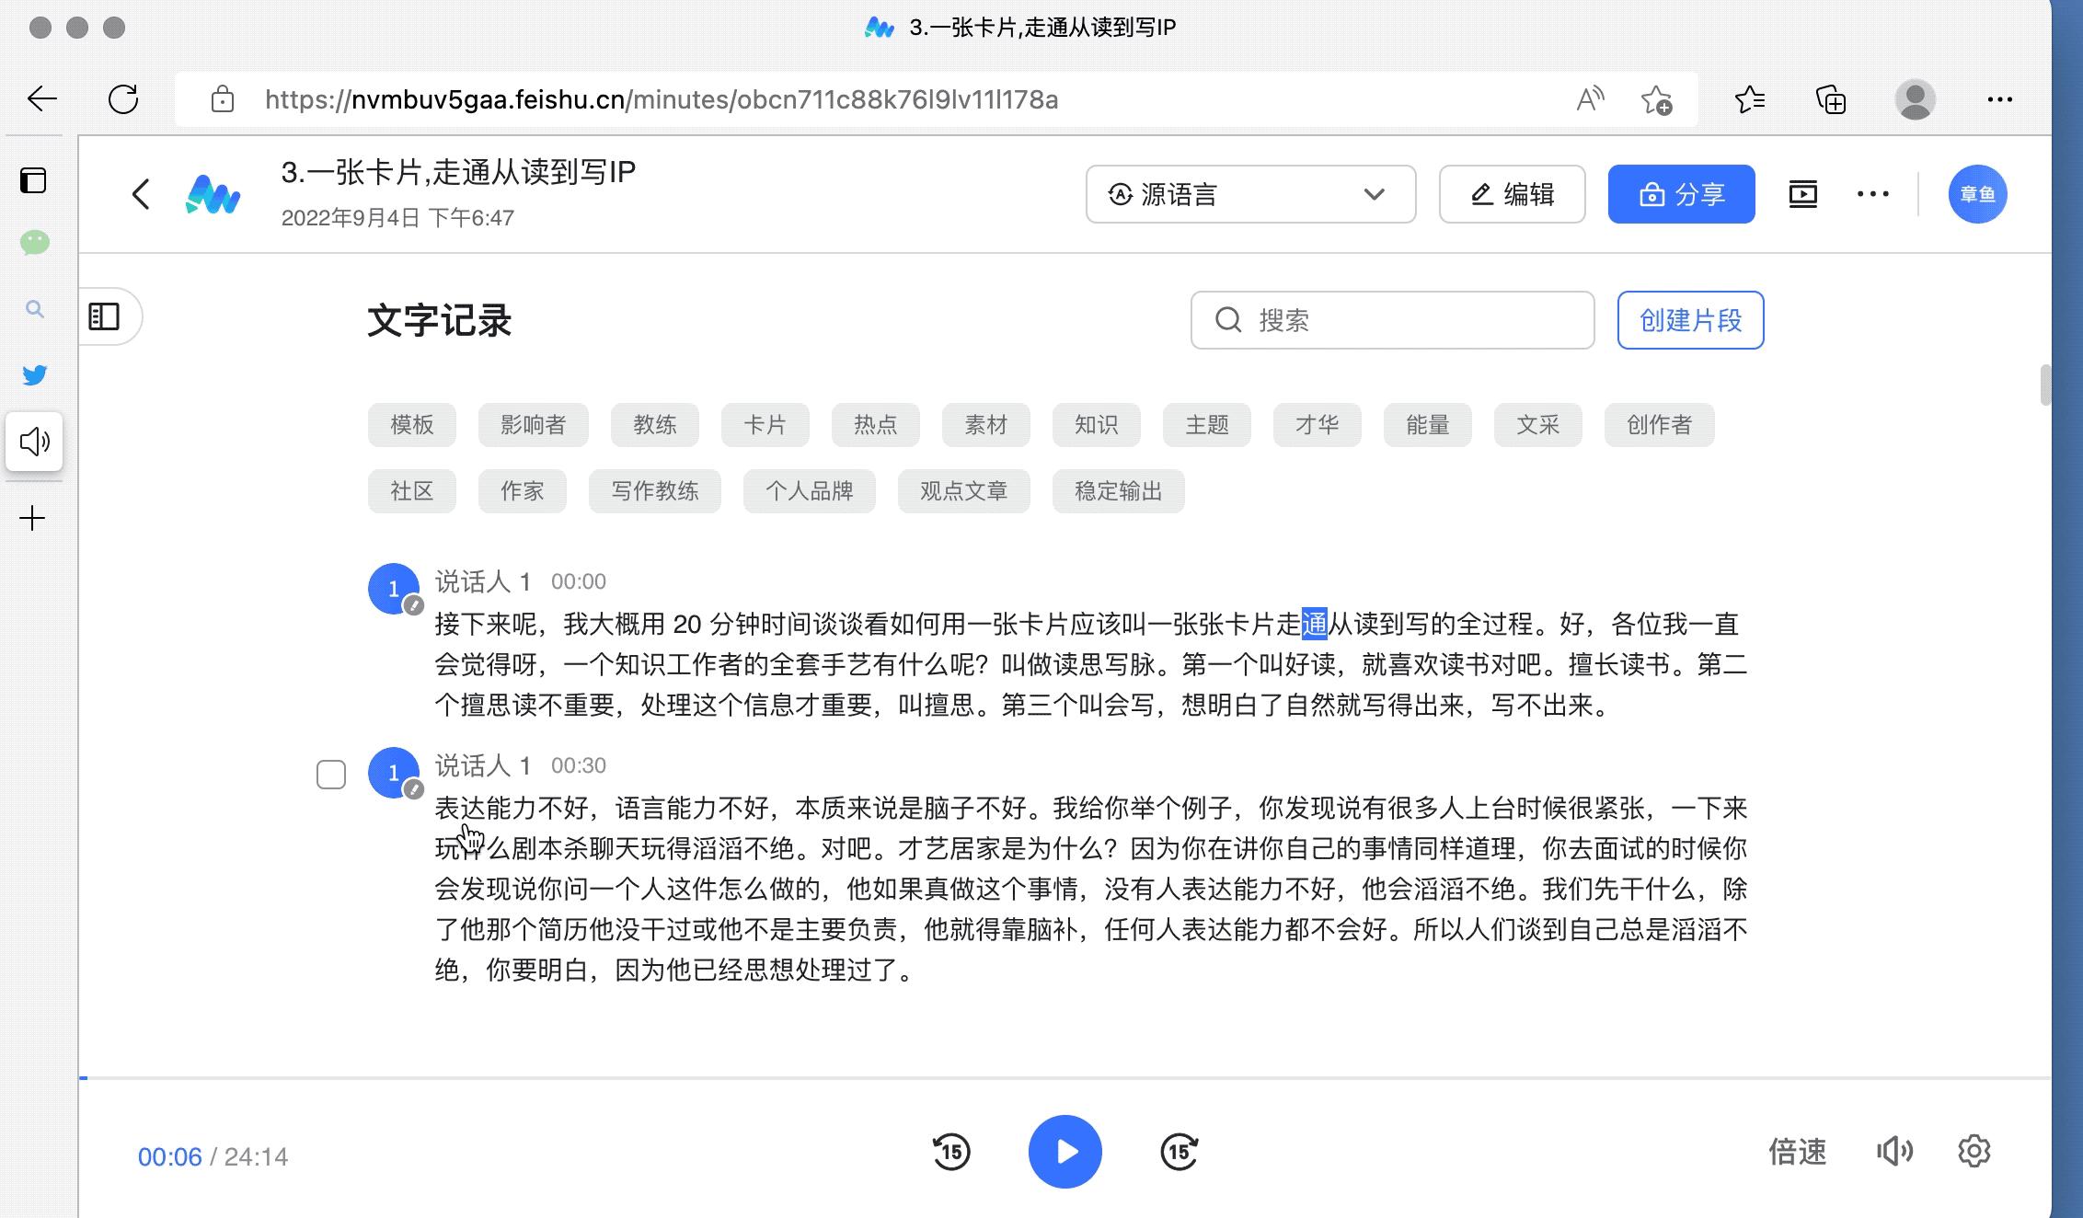Select keyword tag 稳定输出
The image size is (2083, 1218).
1118,491
